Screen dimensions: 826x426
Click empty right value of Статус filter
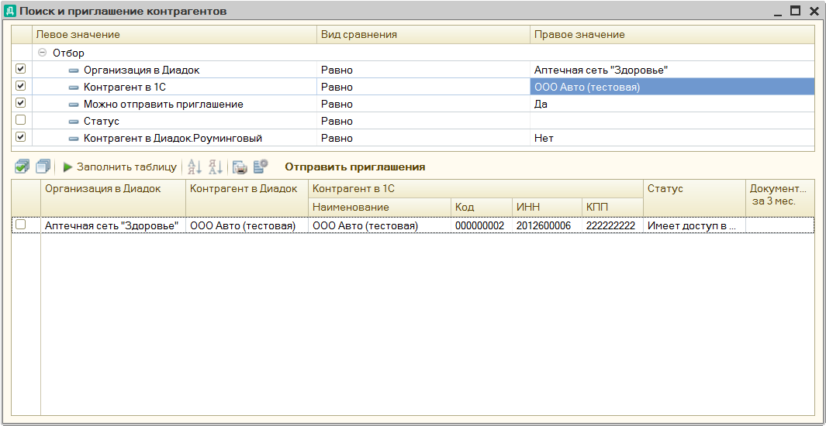tap(672, 122)
